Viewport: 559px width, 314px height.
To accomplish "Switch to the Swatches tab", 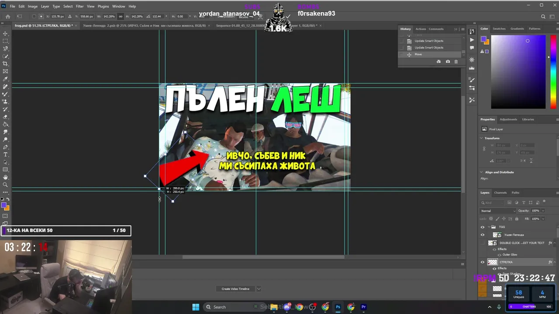I will tap(499, 29).
